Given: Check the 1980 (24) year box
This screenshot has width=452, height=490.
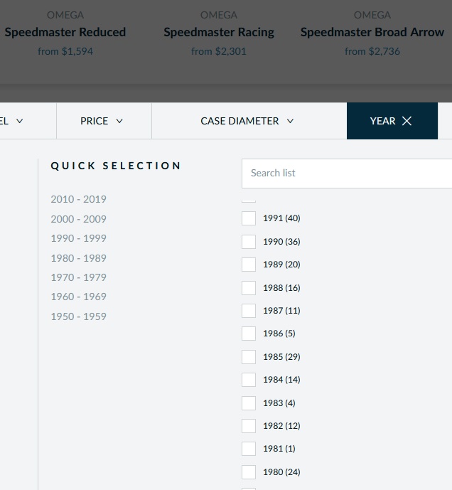Looking at the screenshot, I should (249, 472).
